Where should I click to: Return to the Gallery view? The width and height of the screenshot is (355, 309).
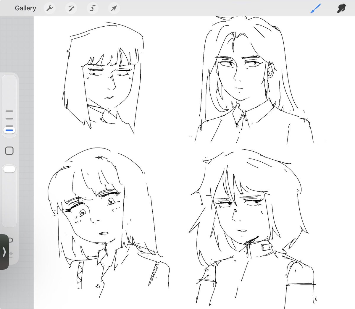(25, 8)
